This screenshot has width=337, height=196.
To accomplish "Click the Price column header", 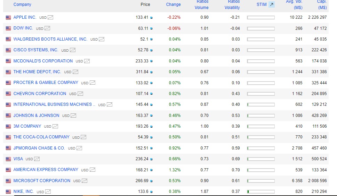I will (145, 4).
